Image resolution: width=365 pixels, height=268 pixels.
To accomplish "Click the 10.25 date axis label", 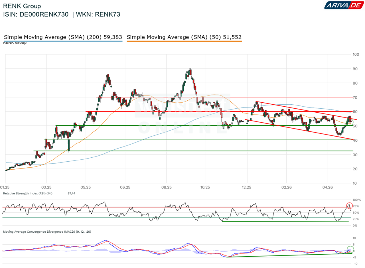I will click(x=205, y=187).
